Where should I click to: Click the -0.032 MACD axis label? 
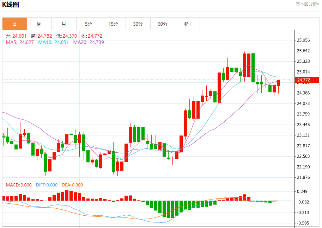pos(302,202)
